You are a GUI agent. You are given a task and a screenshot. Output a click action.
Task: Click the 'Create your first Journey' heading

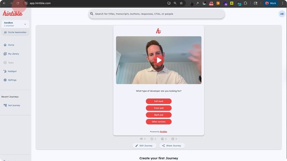(x=158, y=158)
